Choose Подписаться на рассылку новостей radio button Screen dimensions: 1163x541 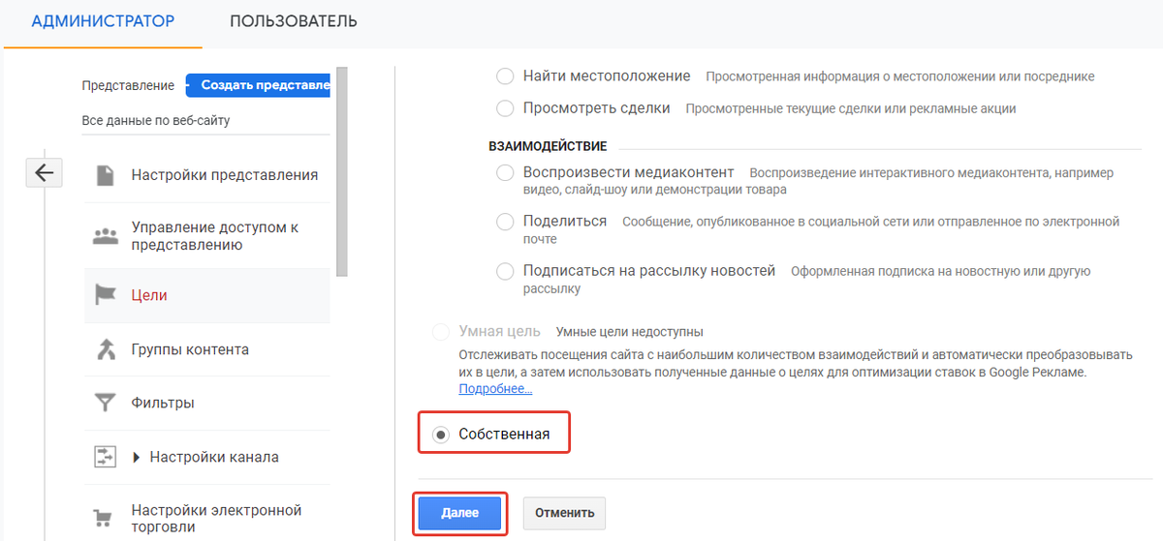505,271
